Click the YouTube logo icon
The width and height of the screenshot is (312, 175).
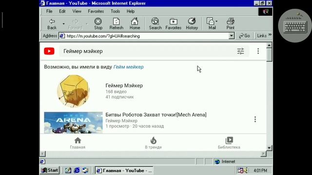tap(49, 51)
